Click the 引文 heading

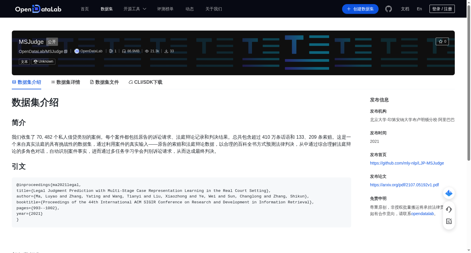pos(19,166)
